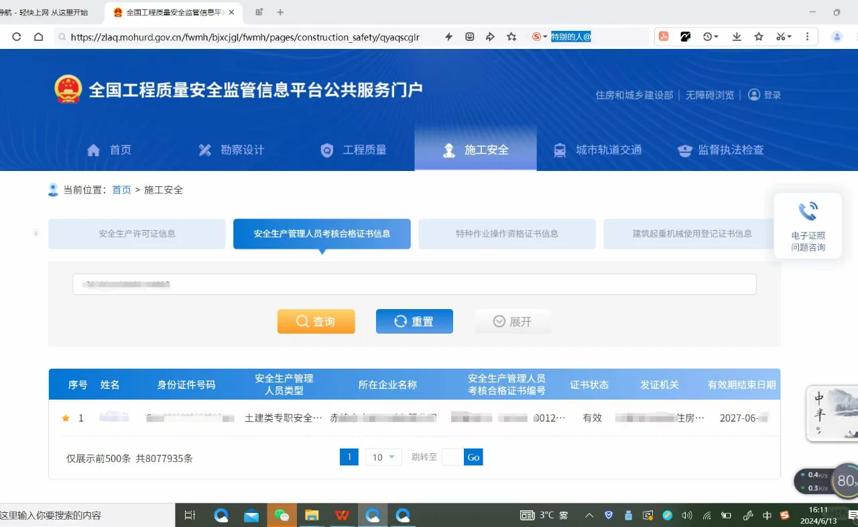The height and width of the screenshot is (527, 858).
Task: Launch WPS Office from the taskbar
Action: click(x=342, y=515)
